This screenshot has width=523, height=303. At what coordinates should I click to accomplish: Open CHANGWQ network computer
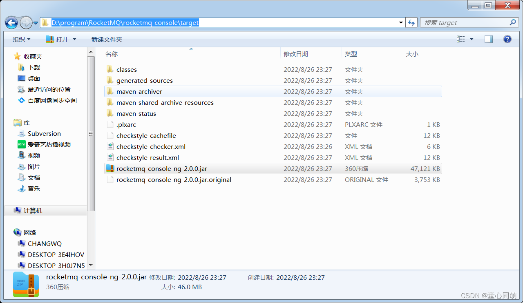tap(45, 243)
